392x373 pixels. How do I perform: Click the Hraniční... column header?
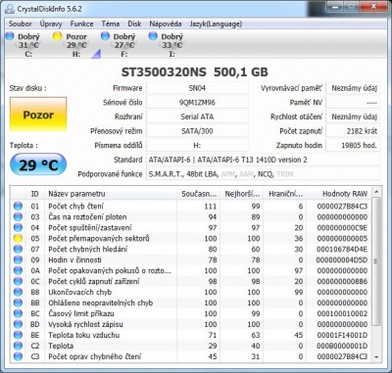click(285, 194)
